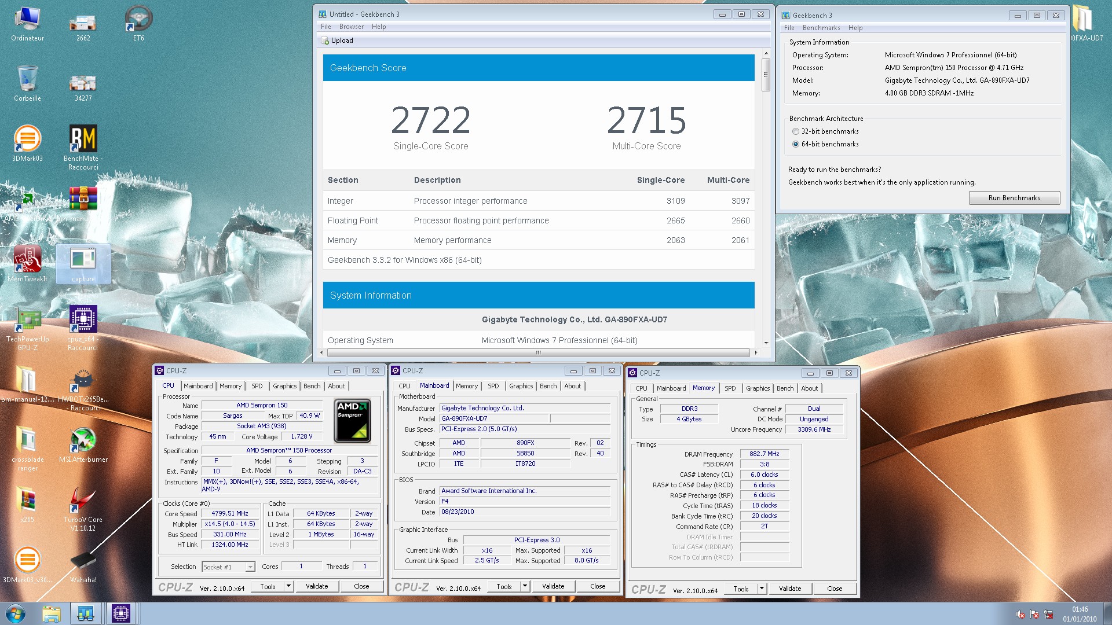Open the Corbeille recycle bin

pyautogui.click(x=27, y=84)
